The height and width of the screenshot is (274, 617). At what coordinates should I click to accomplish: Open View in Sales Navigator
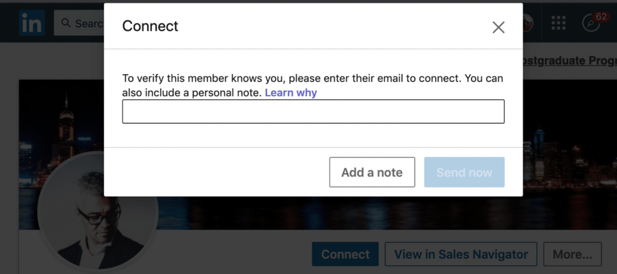(x=460, y=254)
